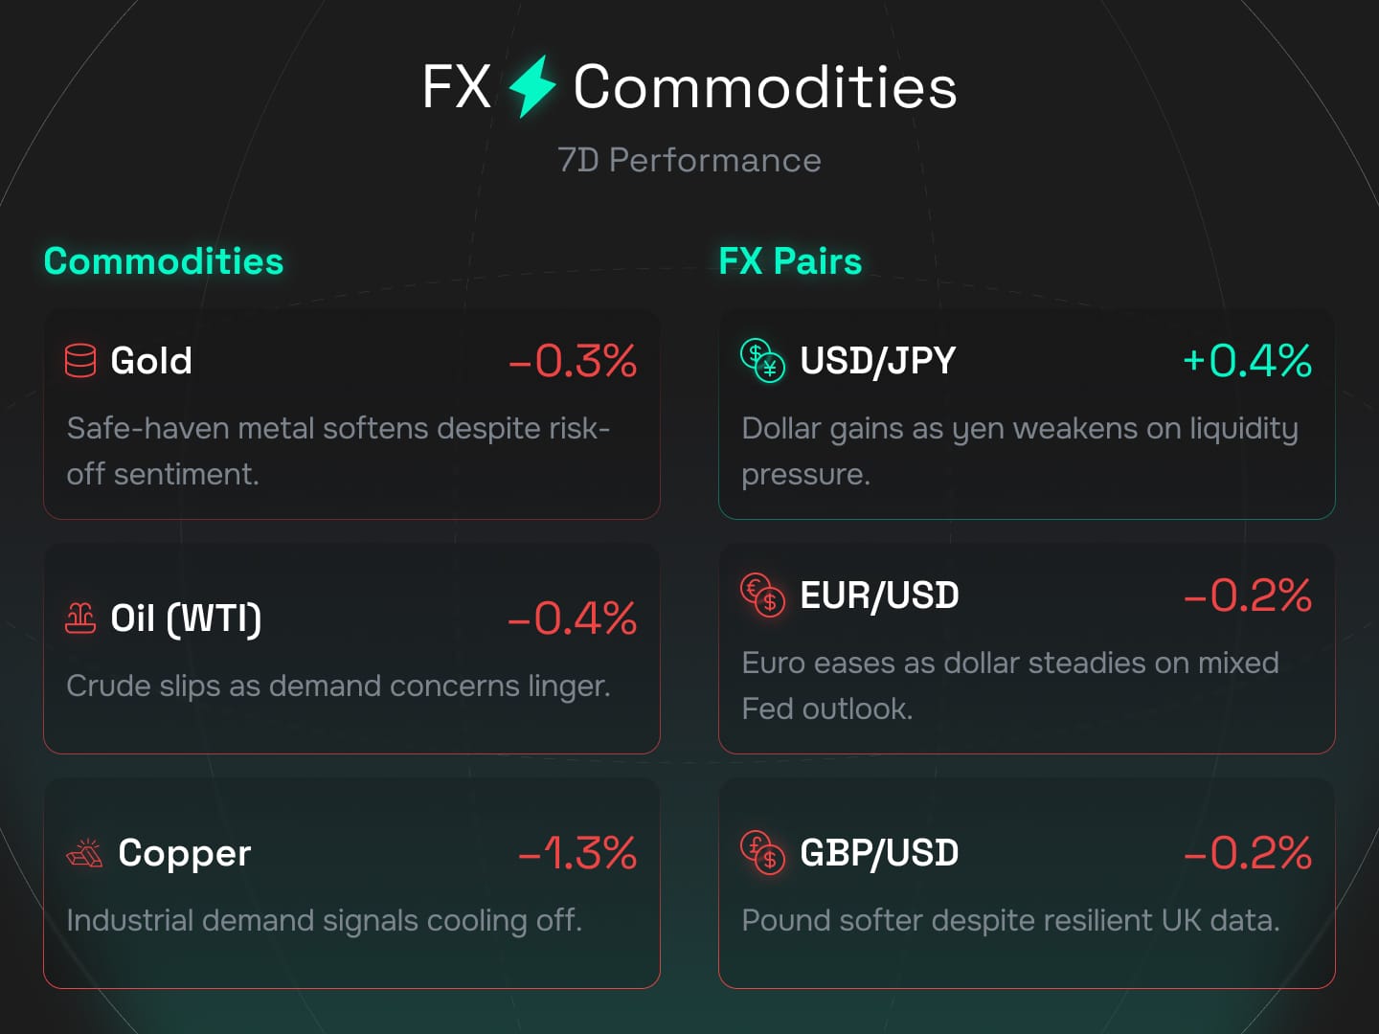Screen dimensions: 1379x1034
Task: Open the Oil (WTI) label
Action: point(186,618)
